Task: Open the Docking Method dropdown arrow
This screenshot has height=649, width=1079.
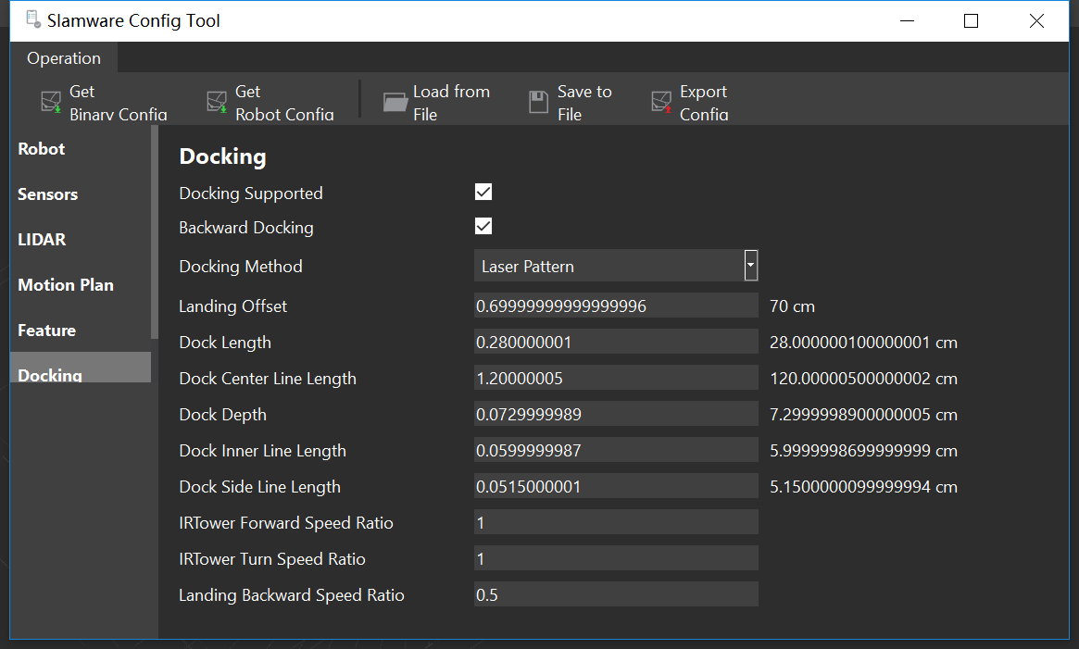Action: pos(751,266)
